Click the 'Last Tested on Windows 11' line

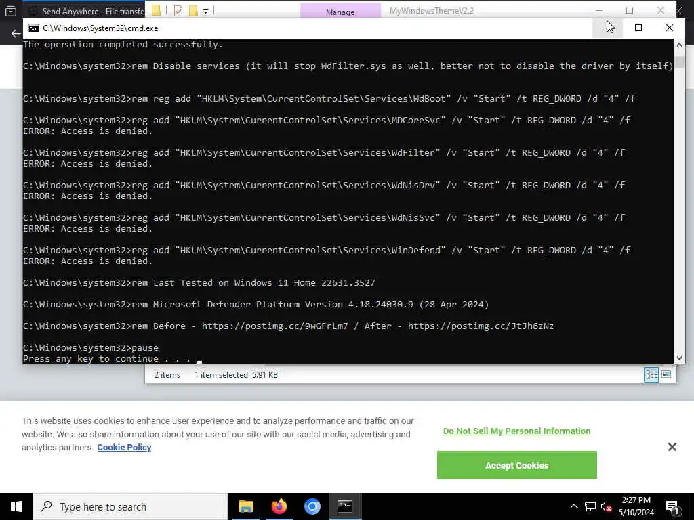(x=199, y=282)
